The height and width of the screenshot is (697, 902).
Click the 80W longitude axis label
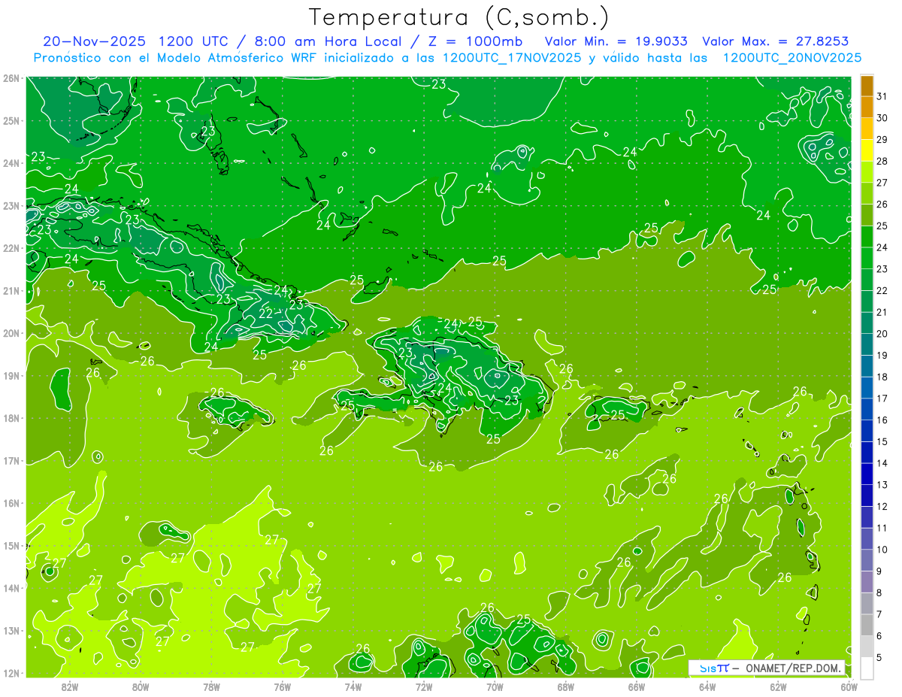[141, 686]
